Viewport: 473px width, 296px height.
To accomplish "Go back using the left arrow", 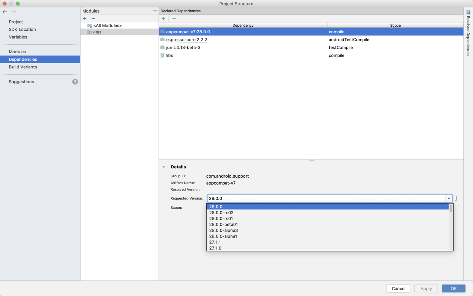I will point(5,12).
